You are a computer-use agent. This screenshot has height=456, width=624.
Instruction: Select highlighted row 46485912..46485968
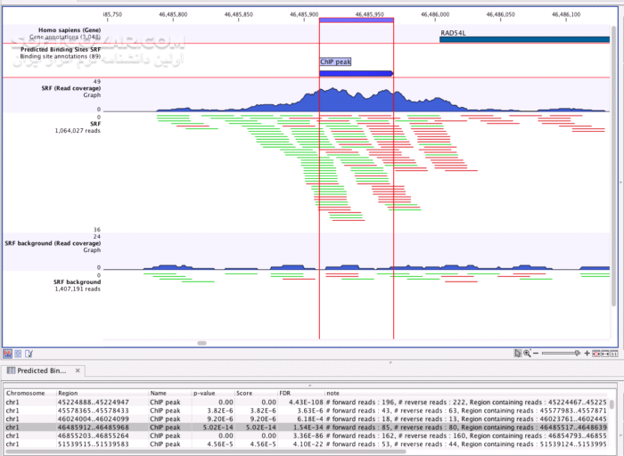pyautogui.click(x=307, y=427)
